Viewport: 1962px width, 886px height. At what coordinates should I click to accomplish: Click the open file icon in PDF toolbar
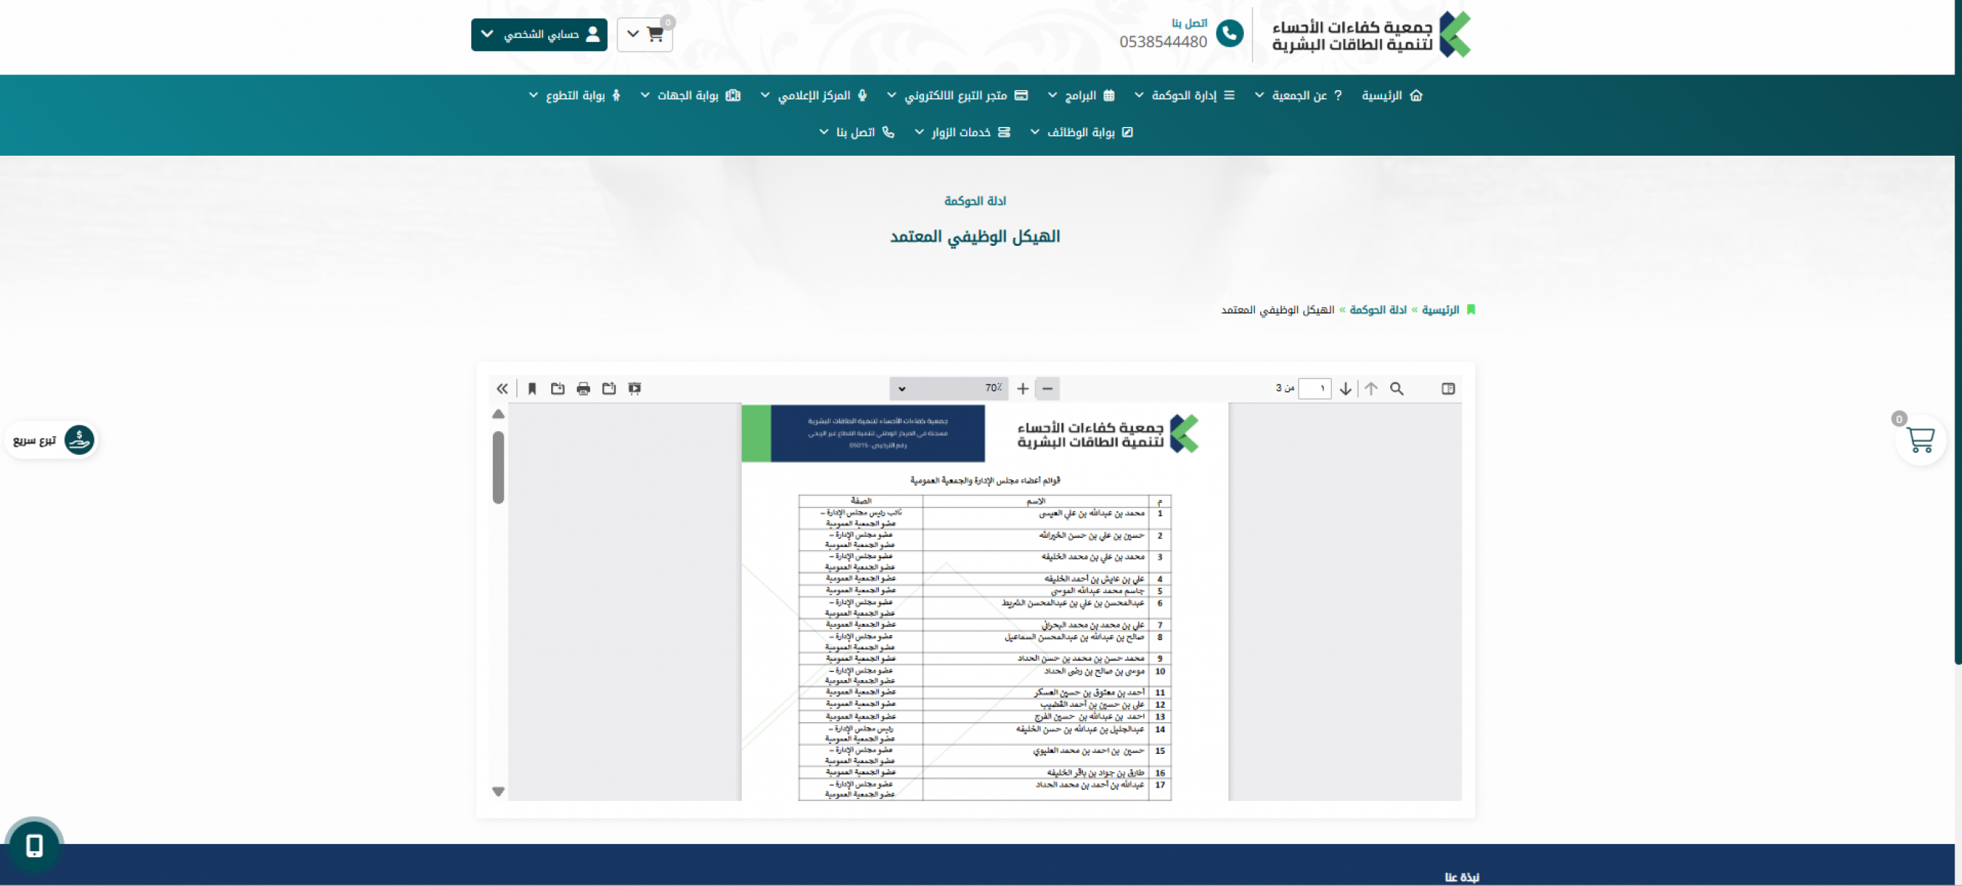pyautogui.click(x=609, y=388)
